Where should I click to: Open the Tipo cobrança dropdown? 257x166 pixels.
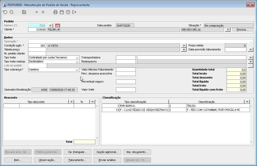77,70
